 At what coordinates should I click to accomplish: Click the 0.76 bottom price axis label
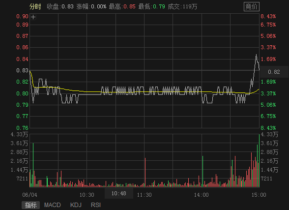click(22, 127)
